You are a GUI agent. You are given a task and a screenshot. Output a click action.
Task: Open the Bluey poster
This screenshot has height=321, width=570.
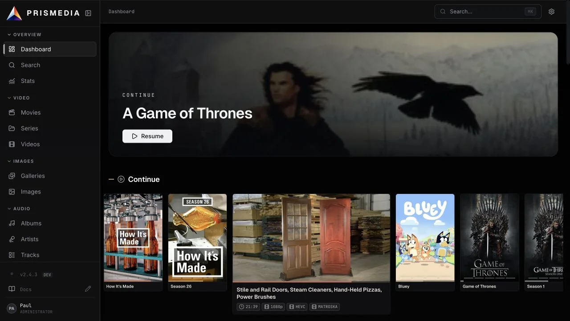coord(425,238)
